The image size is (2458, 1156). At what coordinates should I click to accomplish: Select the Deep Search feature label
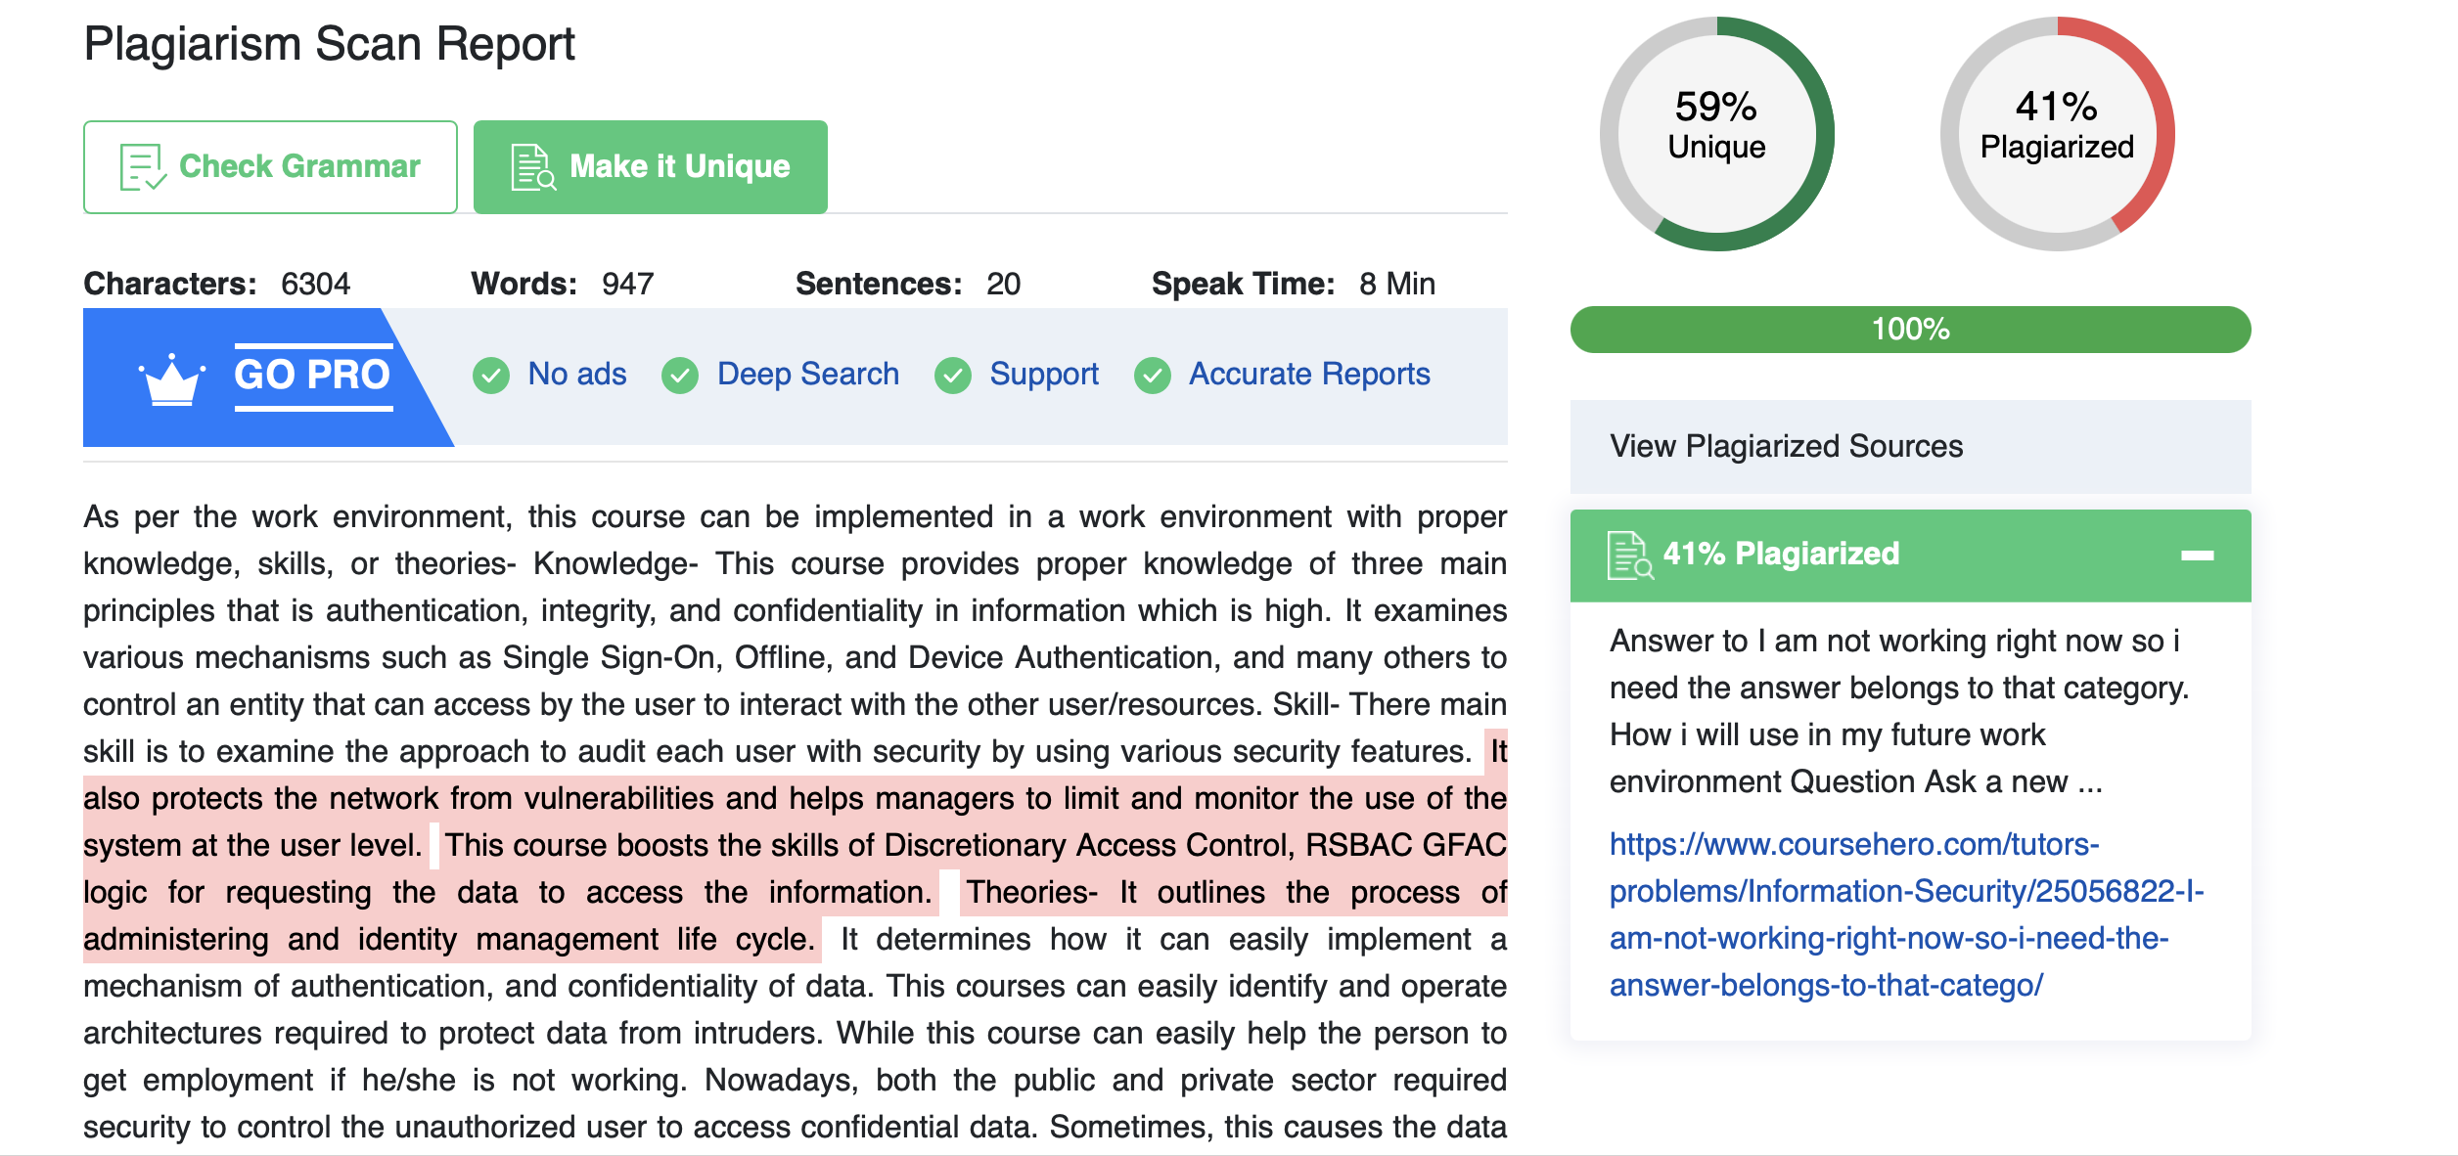(x=807, y=374)
